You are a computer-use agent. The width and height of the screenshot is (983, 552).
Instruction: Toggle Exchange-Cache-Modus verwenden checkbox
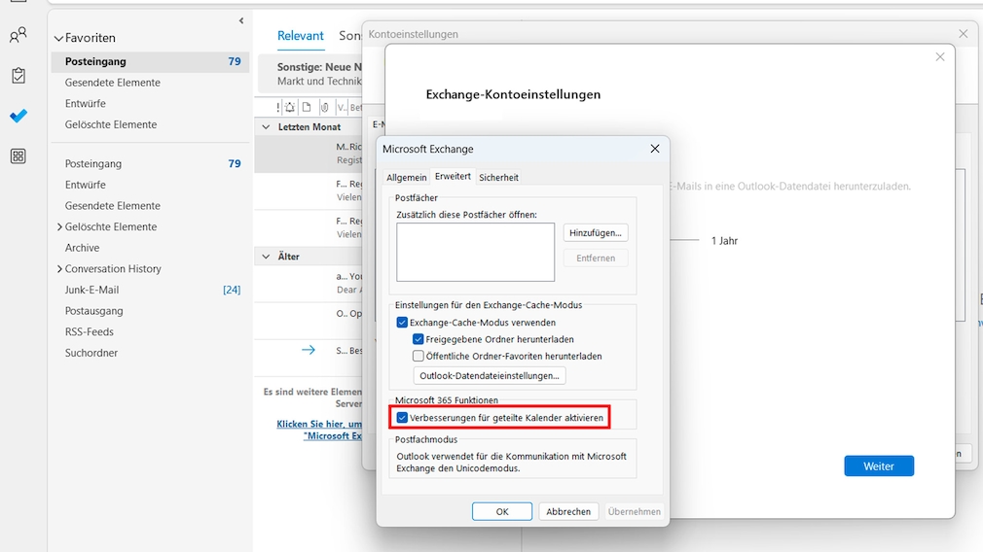[x=402, y=323]
